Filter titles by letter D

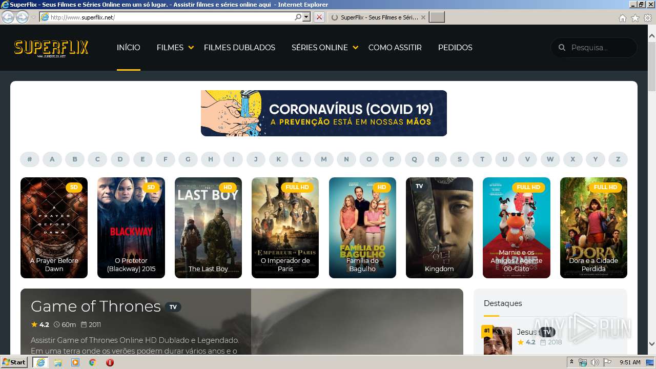click(120, 159)
